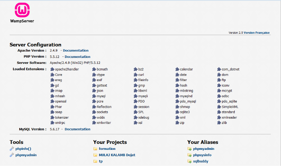This screenshot has height=166, width=281.
Task: Click the alias icon beside phpsysinfo
Action: point(190,155)
